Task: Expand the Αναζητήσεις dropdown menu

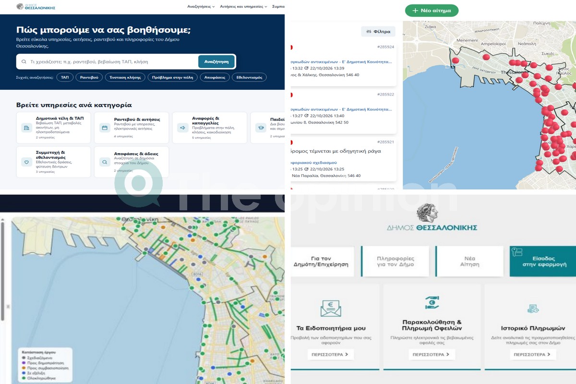Action: pos(201,7)
